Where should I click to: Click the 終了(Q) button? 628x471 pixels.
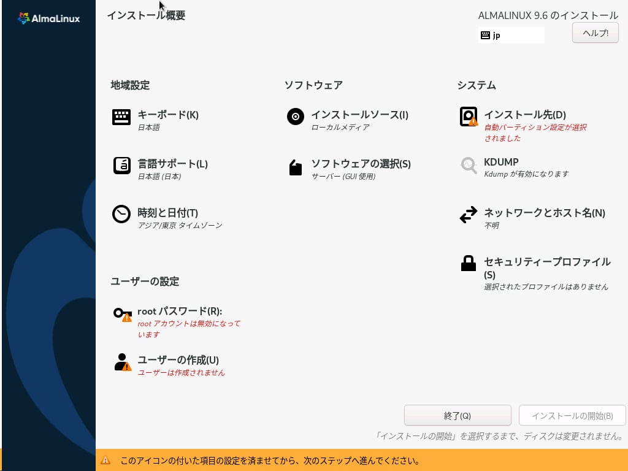[x=458, y=416]
